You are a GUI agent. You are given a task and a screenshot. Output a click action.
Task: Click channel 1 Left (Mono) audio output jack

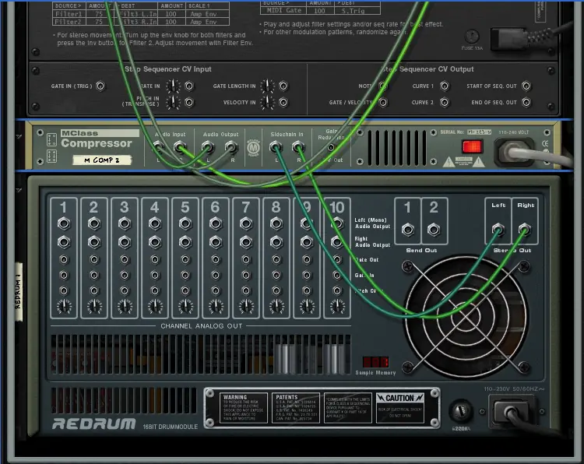(x=64, y=223)
